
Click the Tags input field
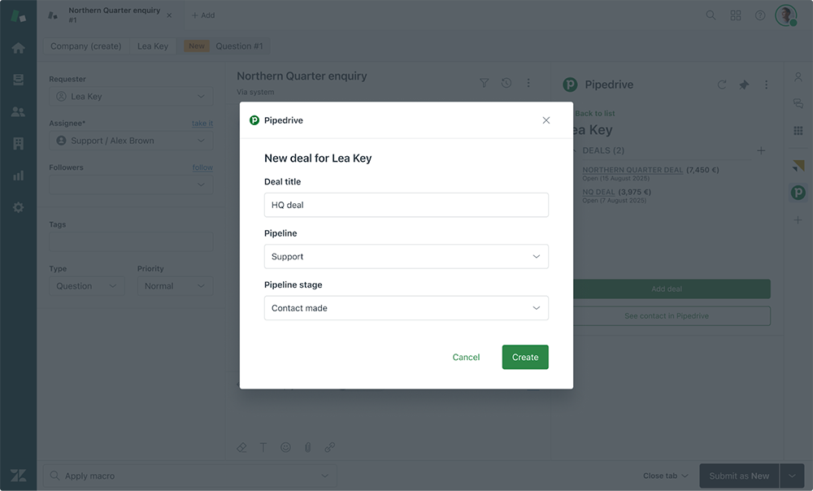131,242
